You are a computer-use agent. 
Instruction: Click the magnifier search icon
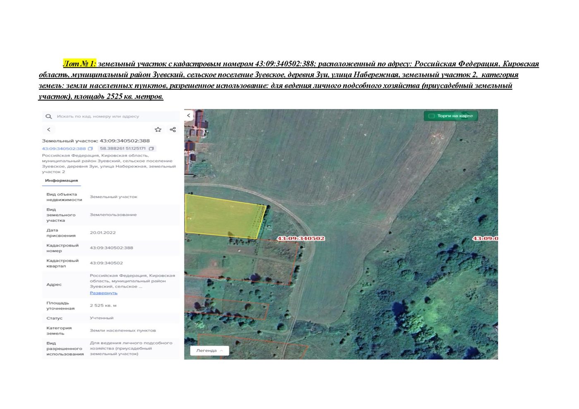tap(48, 117)
